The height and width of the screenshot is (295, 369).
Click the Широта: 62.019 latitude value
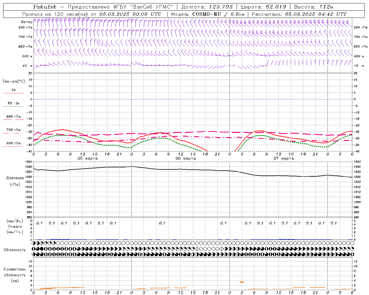[263, 7]
